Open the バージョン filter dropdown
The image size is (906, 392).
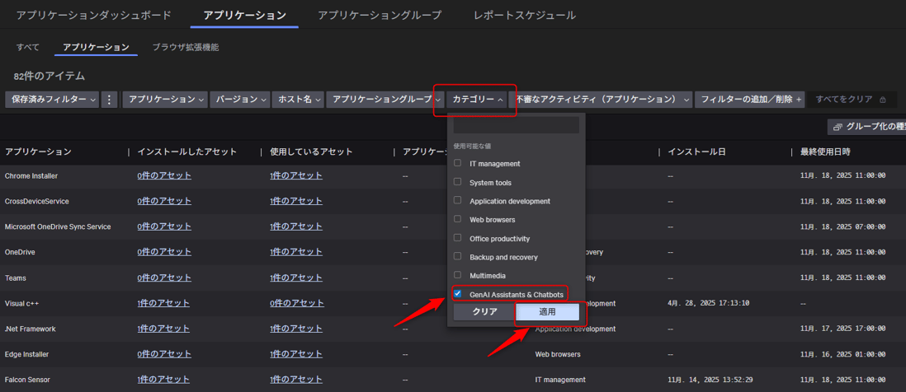tap(240, 100)
